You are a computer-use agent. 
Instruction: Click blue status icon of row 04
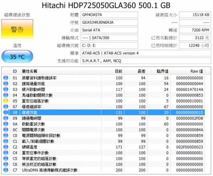tap(6, 95)
